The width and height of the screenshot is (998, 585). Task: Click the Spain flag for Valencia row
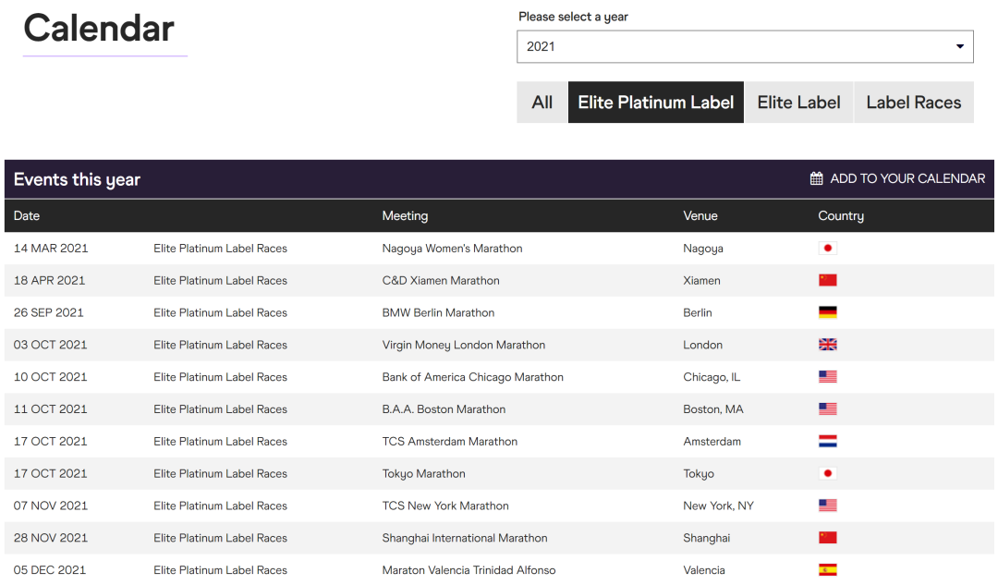[827, 570]
